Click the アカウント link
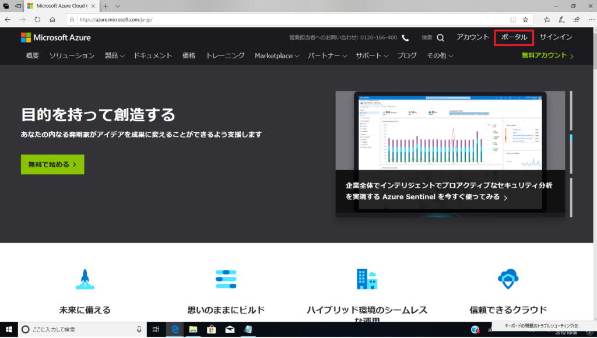Screen dimensions: 597x338 click(x=472, y=37)
